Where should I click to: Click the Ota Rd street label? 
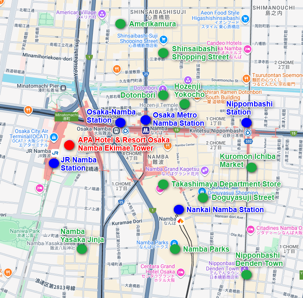point(237,235)
